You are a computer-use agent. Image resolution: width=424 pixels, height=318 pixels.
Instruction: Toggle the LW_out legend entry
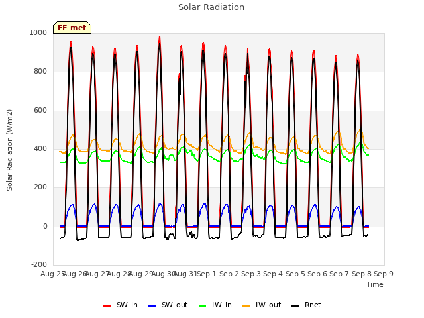[262, 305]
